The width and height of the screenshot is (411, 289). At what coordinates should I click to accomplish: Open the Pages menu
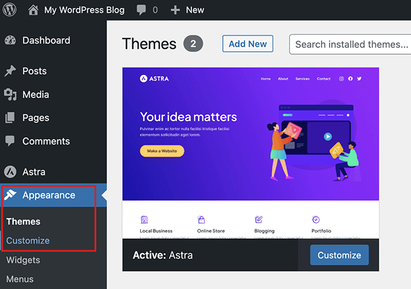[35, 118]
